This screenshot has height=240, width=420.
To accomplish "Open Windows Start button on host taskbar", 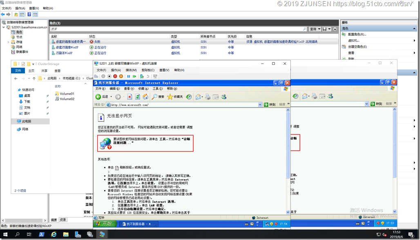I will [5, 234].
